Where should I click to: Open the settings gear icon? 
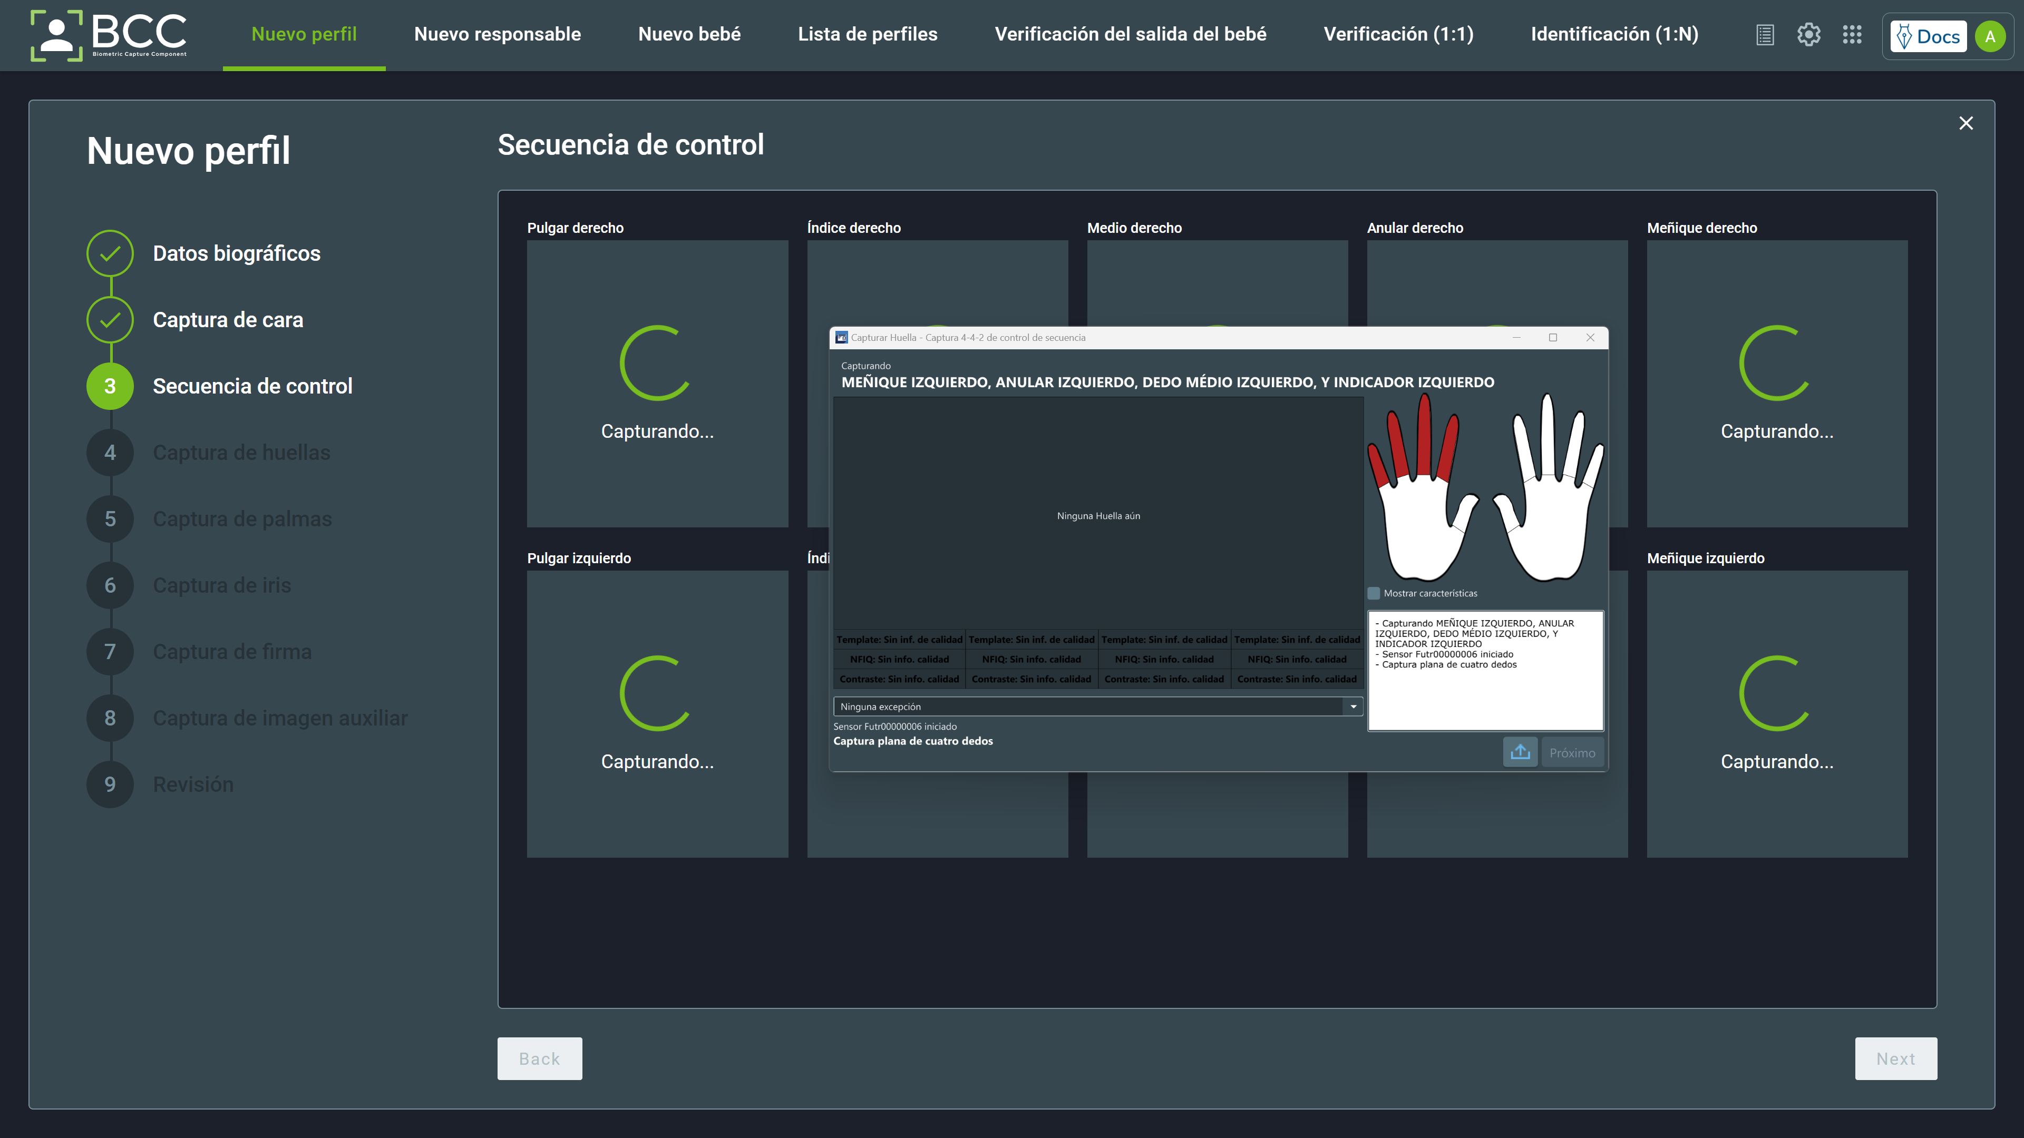(1809, 35)
